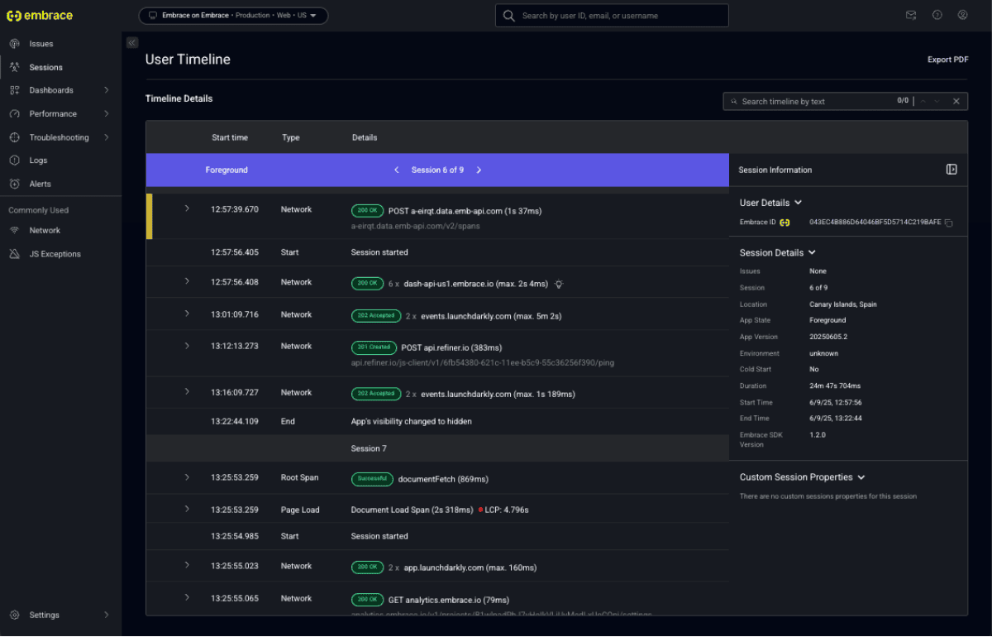Go to the next session arrow

[x=479, y=170]
